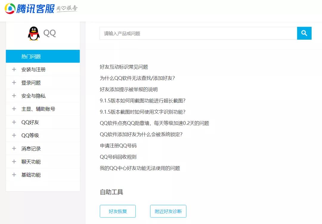Click the plus icon beside 安装与注册
Viewport: 322px width, 224px height.
point(14,69)
